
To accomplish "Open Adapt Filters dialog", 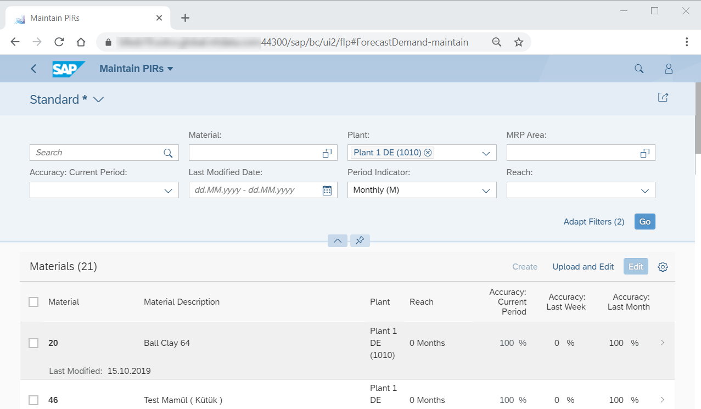I will click(593, 221).
